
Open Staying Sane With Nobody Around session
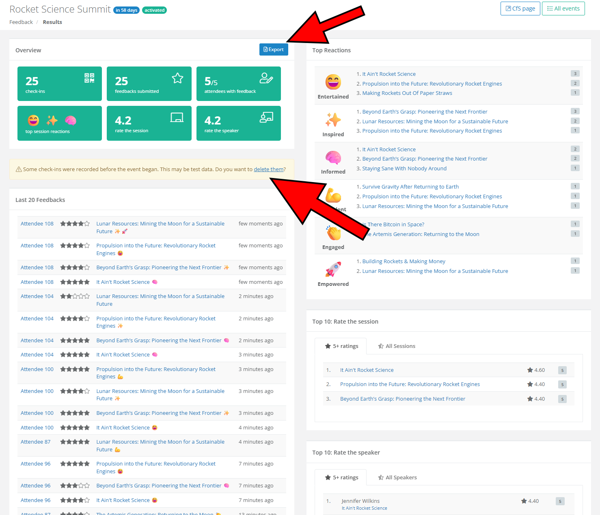[404, 169]
